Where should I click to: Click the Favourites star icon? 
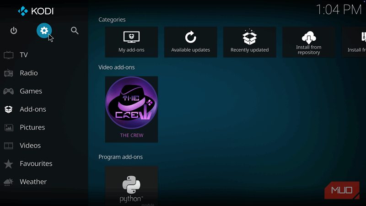pos(8,164)
